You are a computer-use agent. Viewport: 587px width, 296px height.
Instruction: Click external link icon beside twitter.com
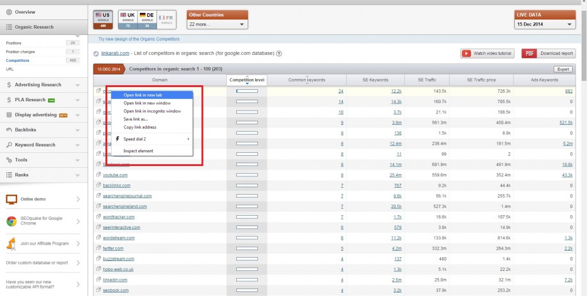pos(99,248)
